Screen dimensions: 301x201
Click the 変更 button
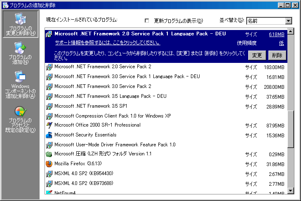point(257,55)
